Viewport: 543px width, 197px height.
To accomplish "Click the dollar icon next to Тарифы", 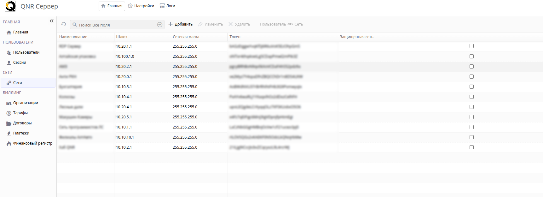I will [9, 113].
